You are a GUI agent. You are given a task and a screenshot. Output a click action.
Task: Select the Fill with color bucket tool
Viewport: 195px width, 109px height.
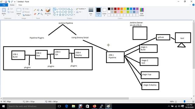[38, 10]
